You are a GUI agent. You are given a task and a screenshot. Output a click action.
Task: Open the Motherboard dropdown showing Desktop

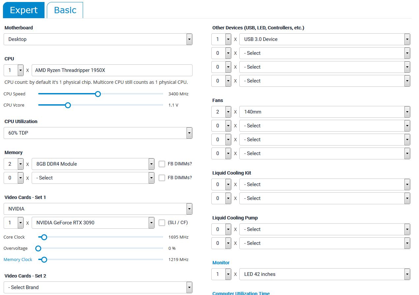coord(98,39)
